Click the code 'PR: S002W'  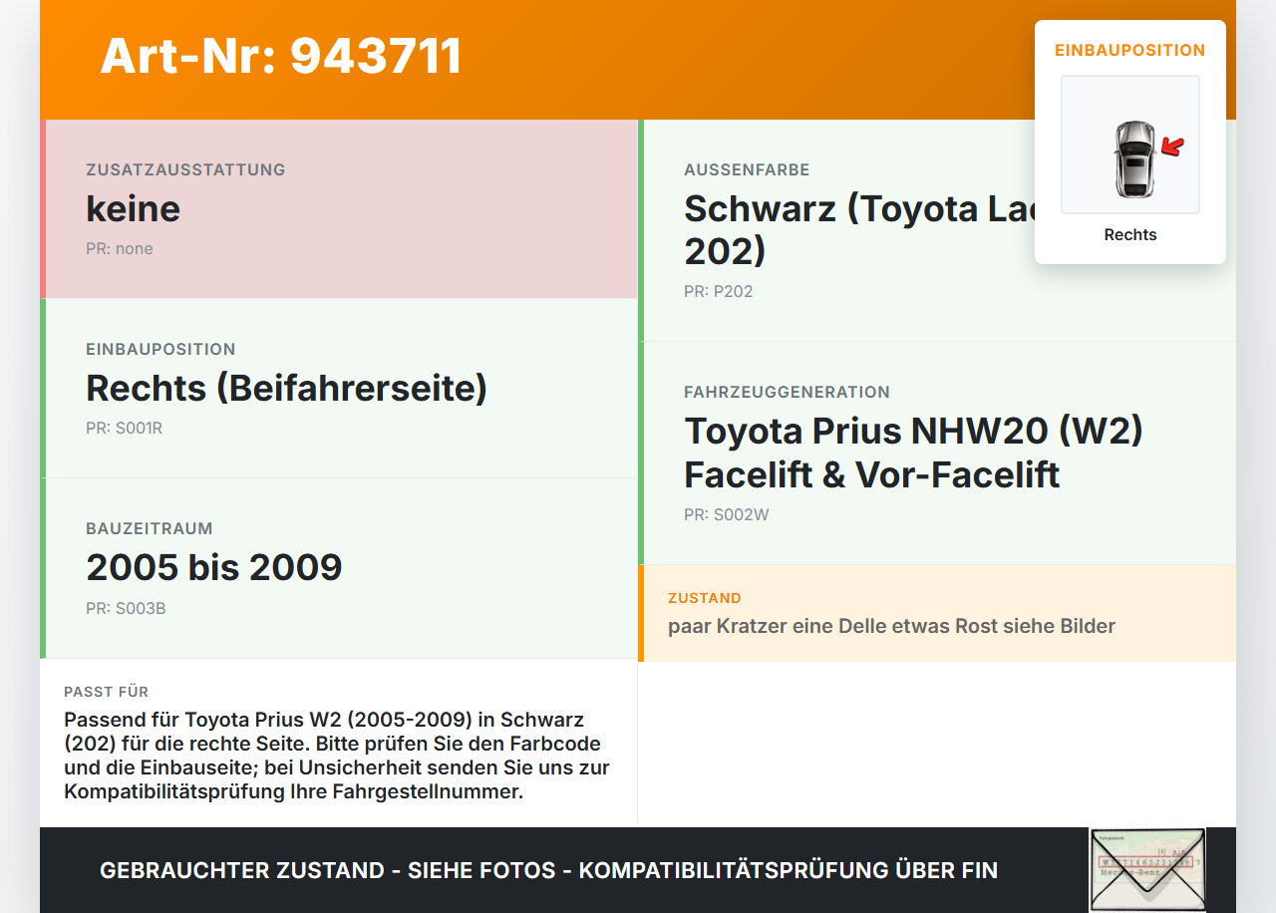coord(727,514)
